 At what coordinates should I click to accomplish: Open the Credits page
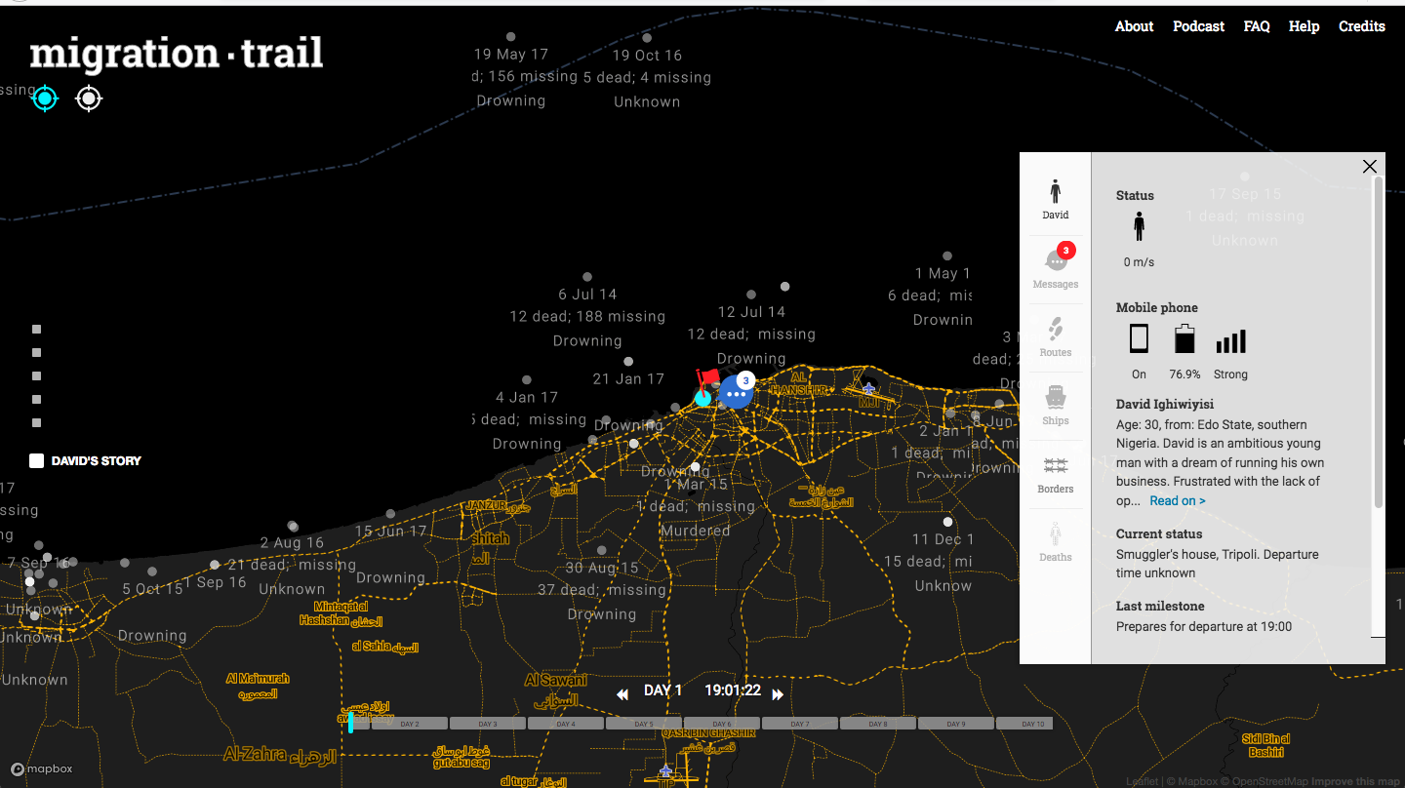click(1362, 26)
